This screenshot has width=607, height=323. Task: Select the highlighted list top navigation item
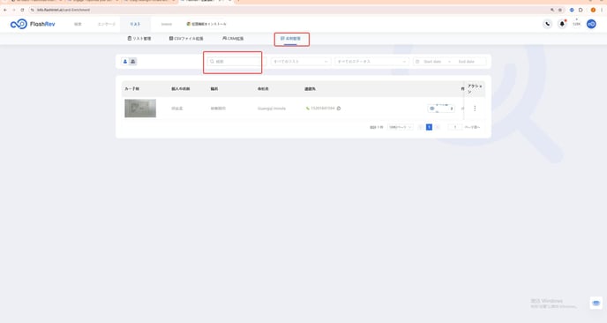click(135, 24)
